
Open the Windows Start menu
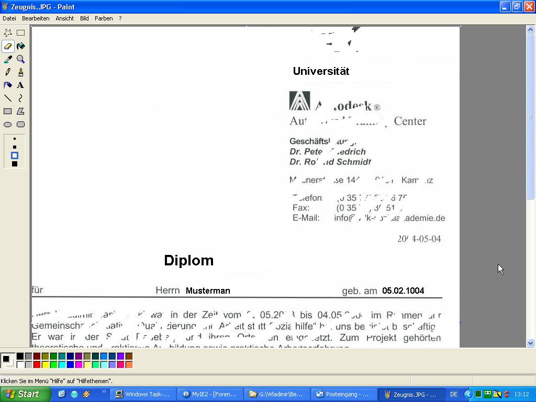[x=25, y=395]
